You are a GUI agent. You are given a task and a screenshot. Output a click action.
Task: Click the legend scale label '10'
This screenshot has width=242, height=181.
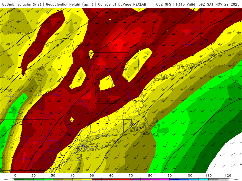coord(14,176)
